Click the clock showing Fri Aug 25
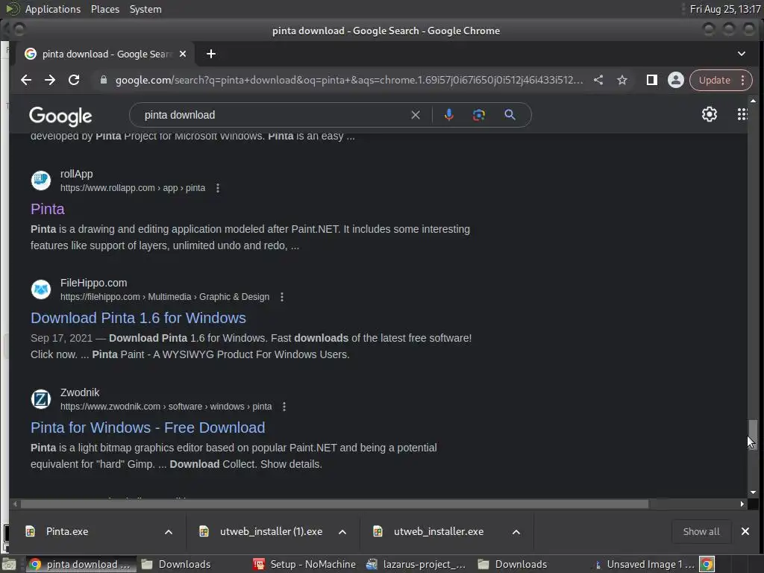The height and width of the screenshot is (573, 764). point(725,9)
